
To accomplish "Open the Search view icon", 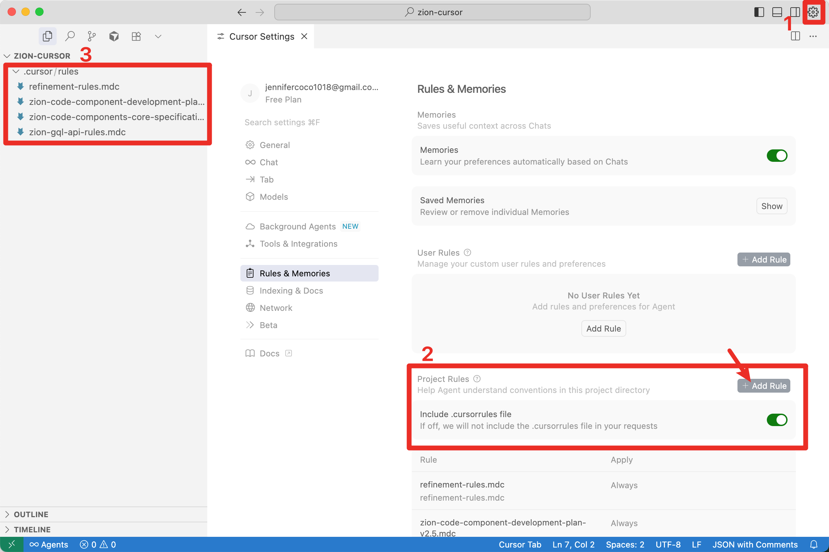I will (70, 36).
